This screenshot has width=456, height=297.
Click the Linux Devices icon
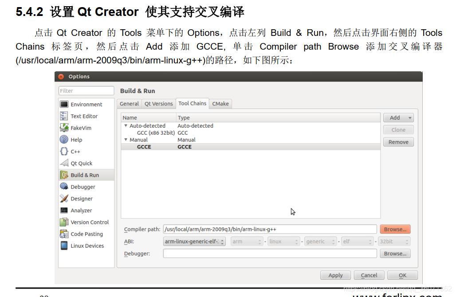(64, 246)
